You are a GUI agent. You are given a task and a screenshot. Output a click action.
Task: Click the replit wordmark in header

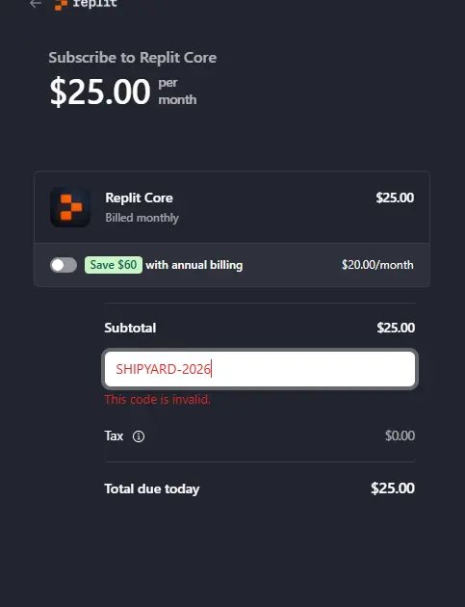coord(94,4)
